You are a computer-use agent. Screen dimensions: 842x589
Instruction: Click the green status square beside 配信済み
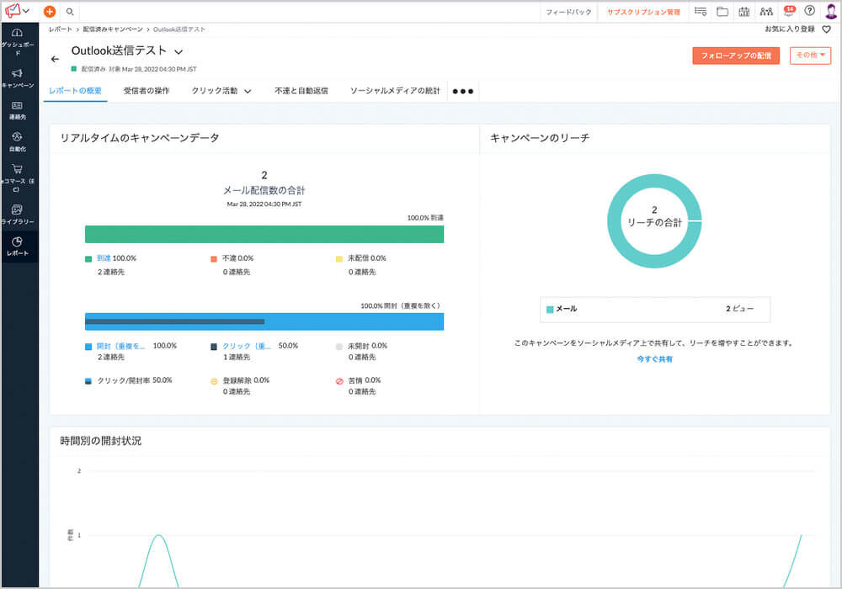(x=74, y=69)
